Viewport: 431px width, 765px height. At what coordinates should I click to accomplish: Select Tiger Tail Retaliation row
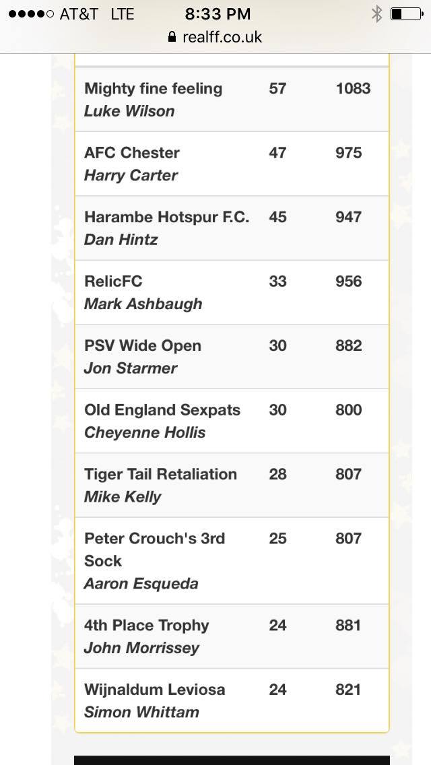click(232, 486)
